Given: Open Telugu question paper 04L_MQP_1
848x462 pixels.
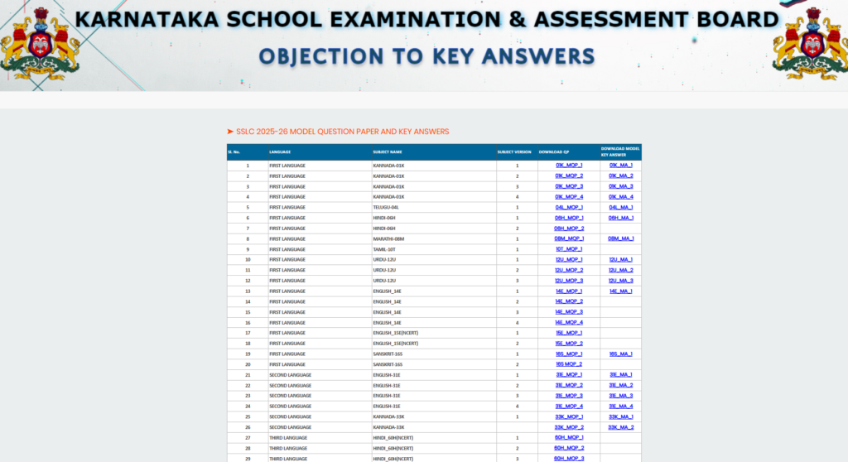Looking at the screenshot, I should (568, 207).
